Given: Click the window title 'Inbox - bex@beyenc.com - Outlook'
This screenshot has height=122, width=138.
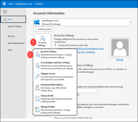Looking at the screenshot, I should [x=26, y=4].
